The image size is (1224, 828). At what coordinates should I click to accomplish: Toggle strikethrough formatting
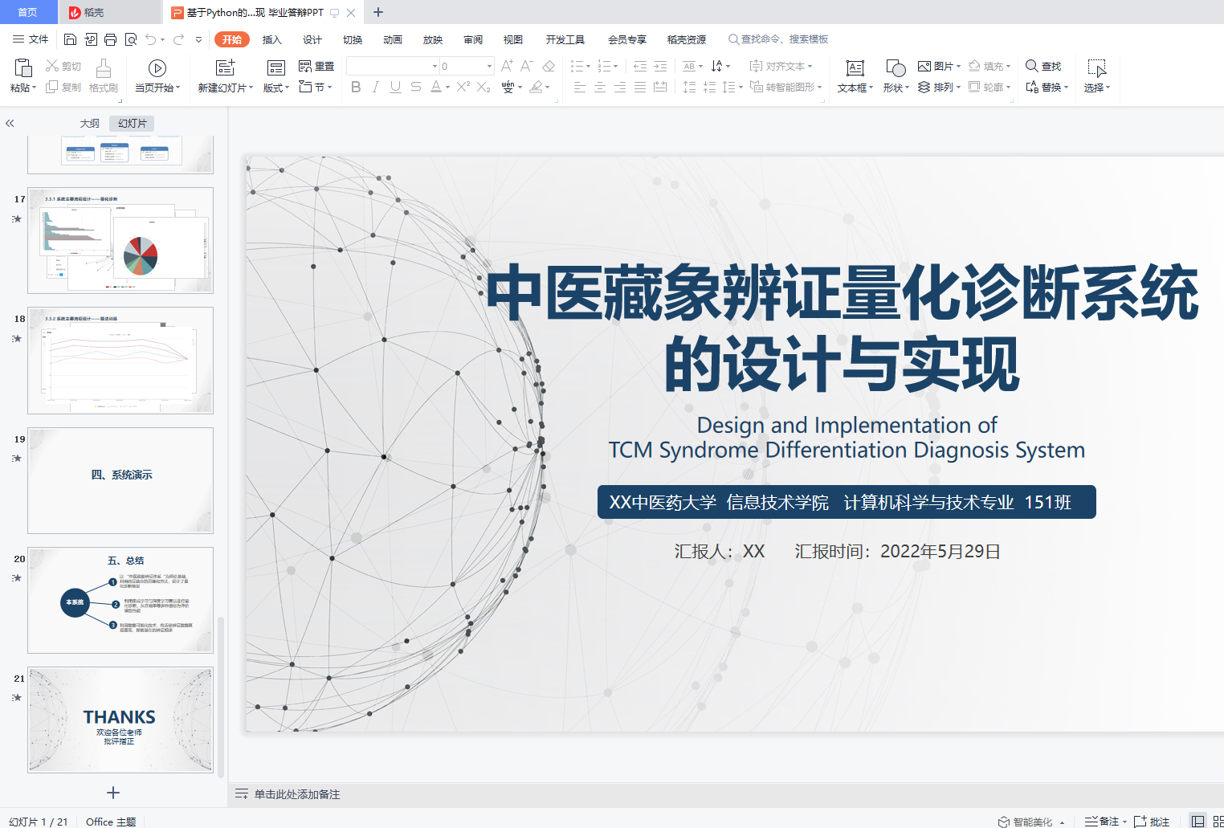415,87
